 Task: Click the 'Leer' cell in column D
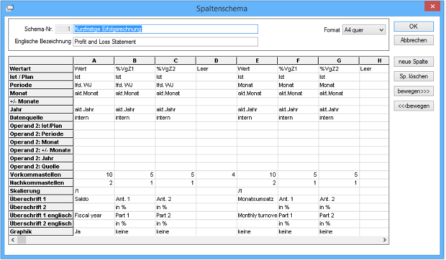pos(216,69)
